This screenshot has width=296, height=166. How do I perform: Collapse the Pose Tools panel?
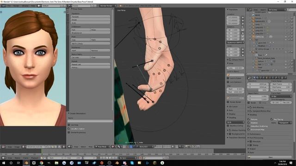72,9
